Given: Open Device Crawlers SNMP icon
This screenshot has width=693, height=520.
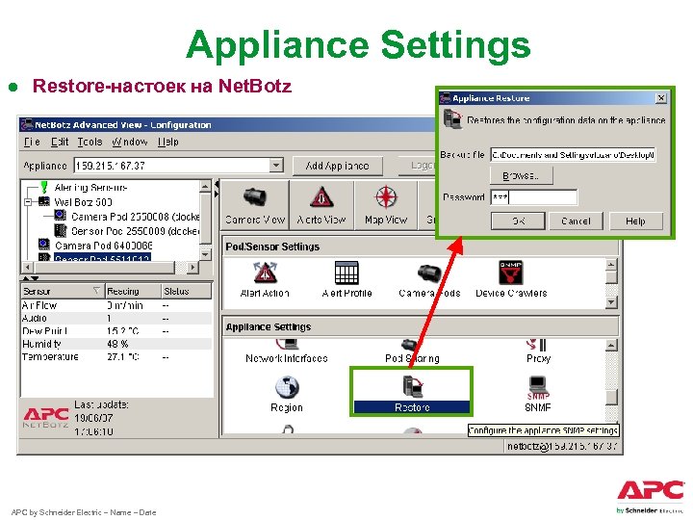Looking at the screenshot, I should coord(511,279).
